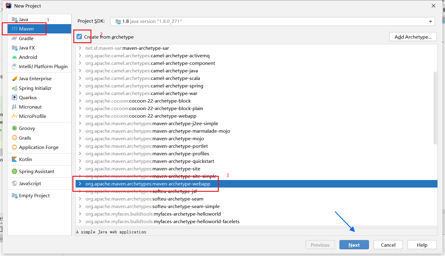The height and width of the screenshot is (256, 445).
Task: Select cocoon-22-archetype-block-plain row text
Action: [x=144, y=108]
